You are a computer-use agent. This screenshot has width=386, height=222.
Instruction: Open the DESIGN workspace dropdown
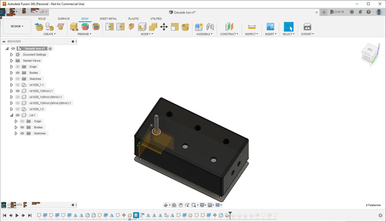click(x=17, y=26)
